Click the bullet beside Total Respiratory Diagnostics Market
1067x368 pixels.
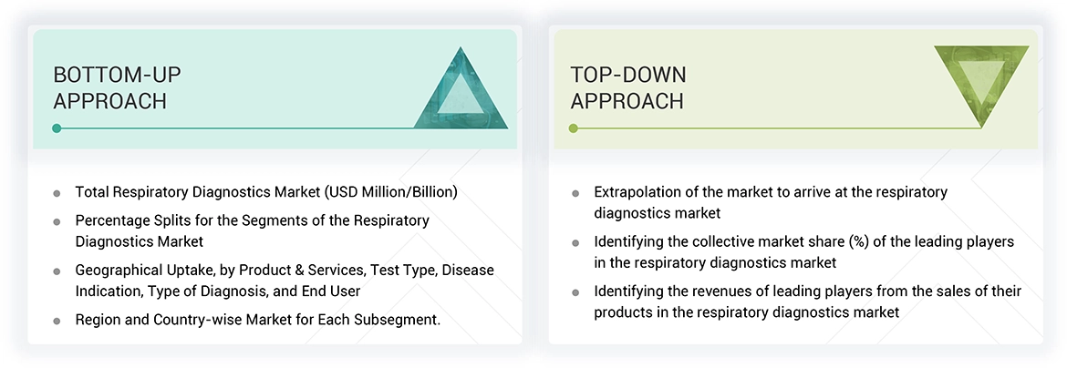(57, 193)
